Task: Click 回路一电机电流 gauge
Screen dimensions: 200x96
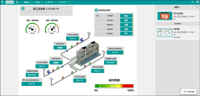Action: point(32,28)
